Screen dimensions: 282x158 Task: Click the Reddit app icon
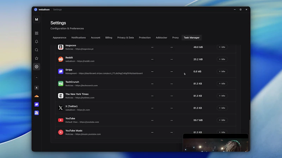(x=61, y=59)
